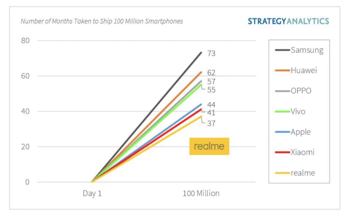
Task: Click the 62 data label
Action: [x=211, y=73]
